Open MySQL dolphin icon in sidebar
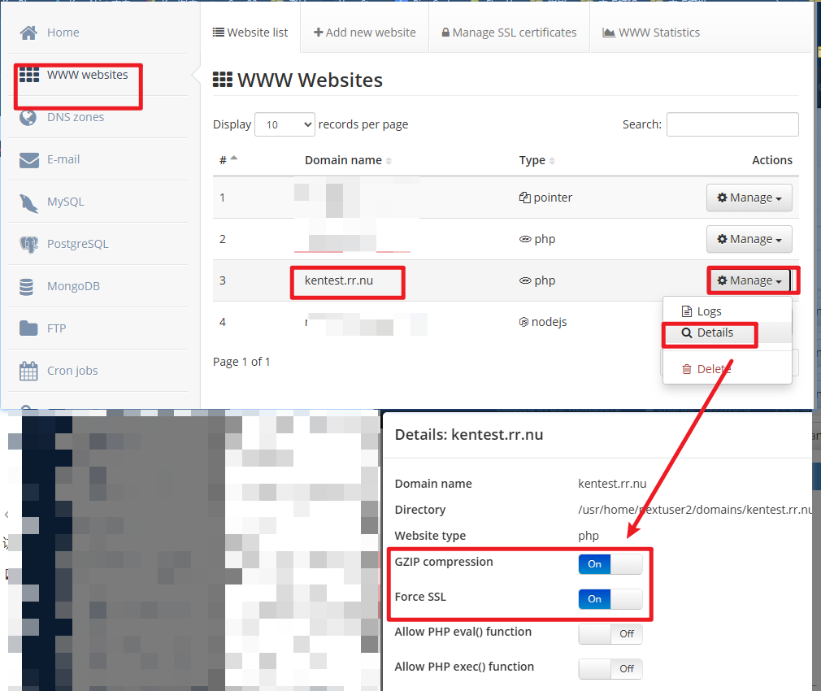The width and height of the screenshot is (821, 691). point(28,202)
